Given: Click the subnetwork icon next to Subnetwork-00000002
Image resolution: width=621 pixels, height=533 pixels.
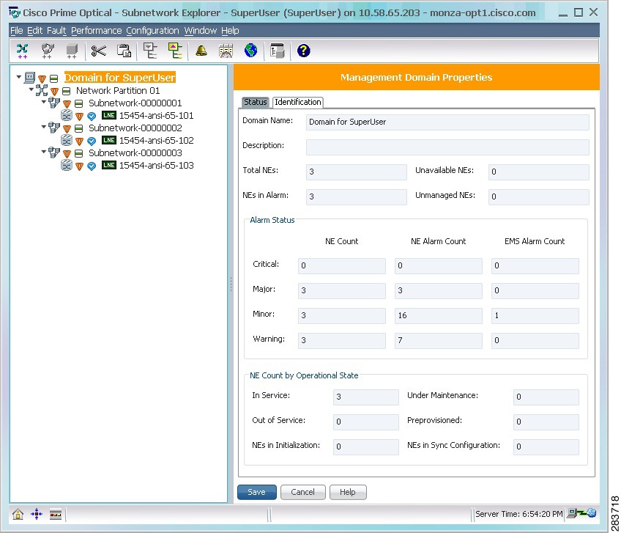Looking at the screenshot, I should (x=54, y=128).
